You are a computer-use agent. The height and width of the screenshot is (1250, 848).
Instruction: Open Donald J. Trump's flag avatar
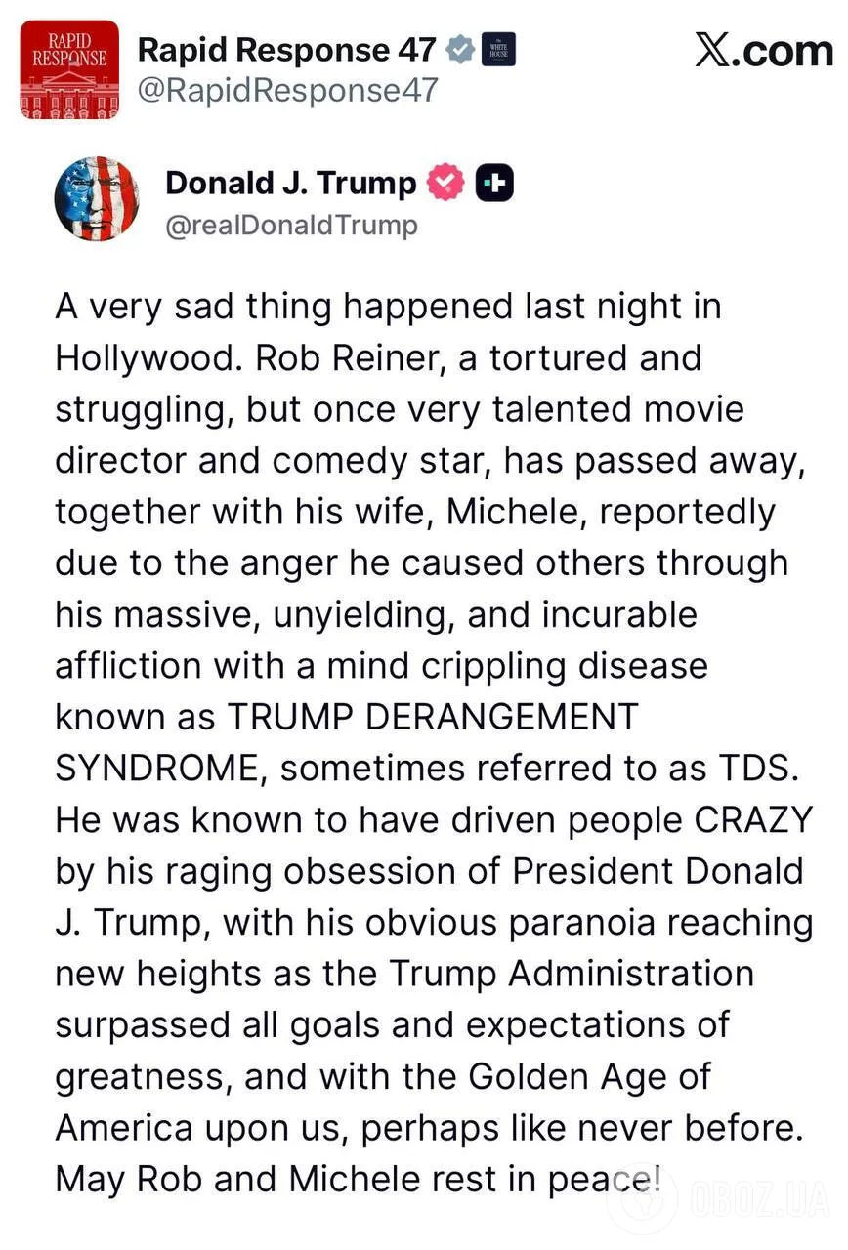coord(97,198)
